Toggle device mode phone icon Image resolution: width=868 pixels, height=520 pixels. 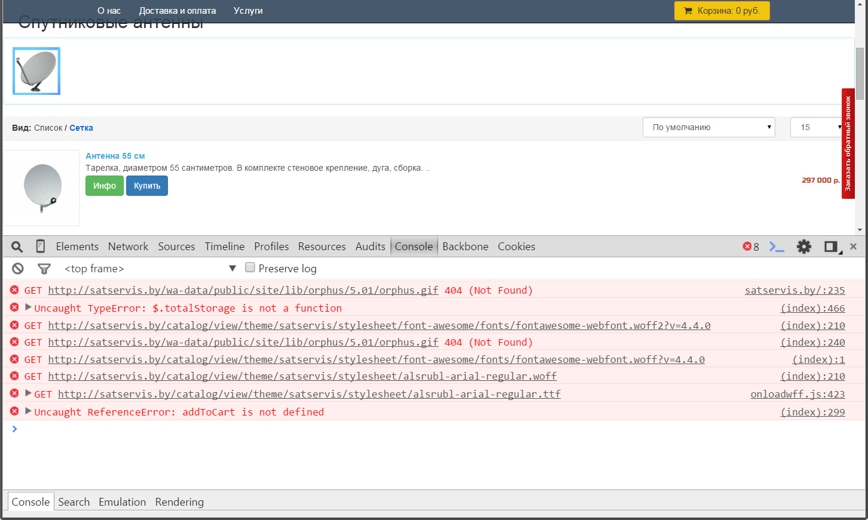pyautogui.click(x=41, y=246)
